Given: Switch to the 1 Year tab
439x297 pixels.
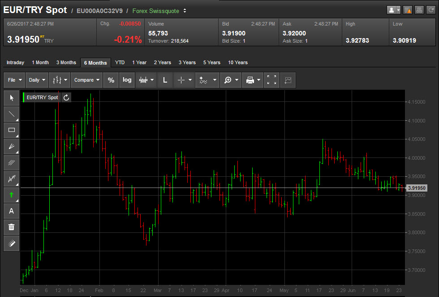Looking at the screenshot, I should (x=139, y=62).
